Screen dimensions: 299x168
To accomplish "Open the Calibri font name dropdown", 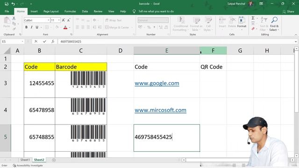I will (49, 20).
